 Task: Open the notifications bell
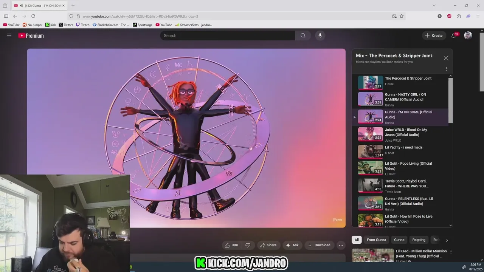[x=453, y=36]
